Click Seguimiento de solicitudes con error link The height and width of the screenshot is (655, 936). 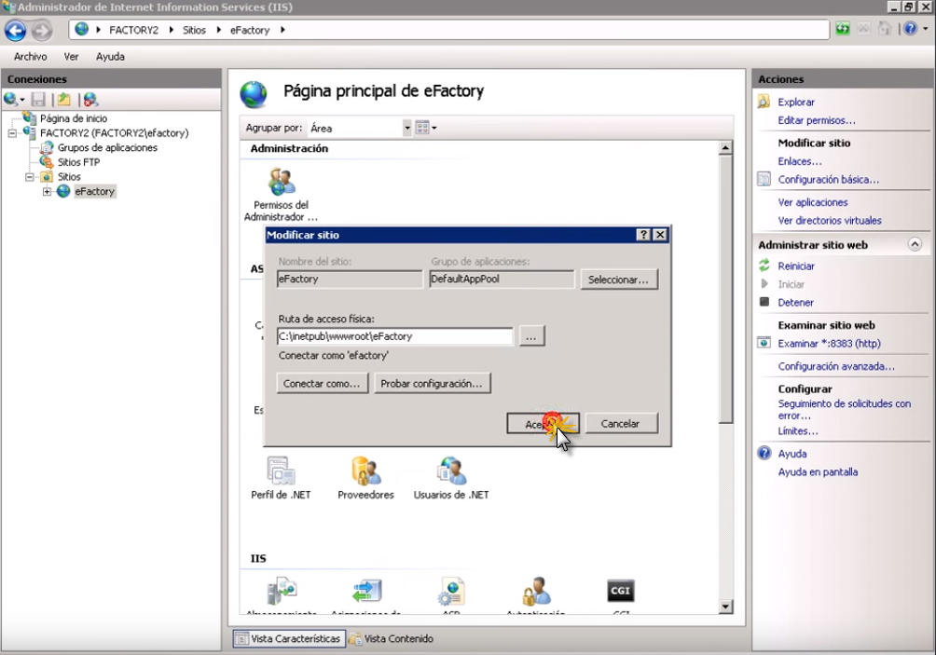[844, 409]
